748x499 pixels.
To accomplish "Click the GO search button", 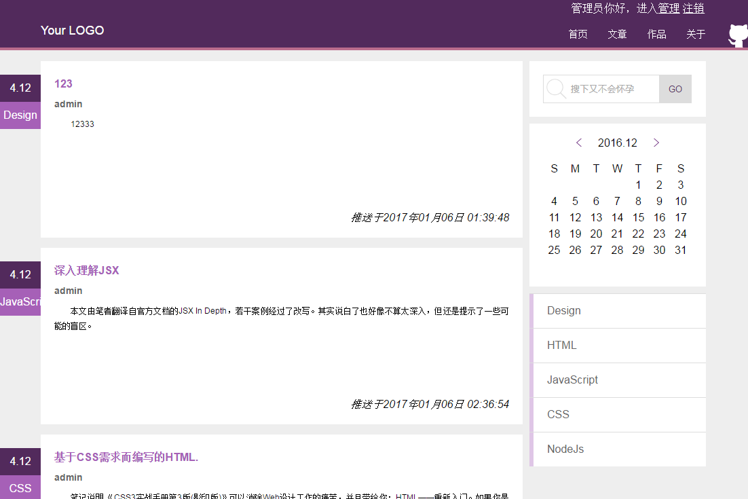I will coord(675,88).
